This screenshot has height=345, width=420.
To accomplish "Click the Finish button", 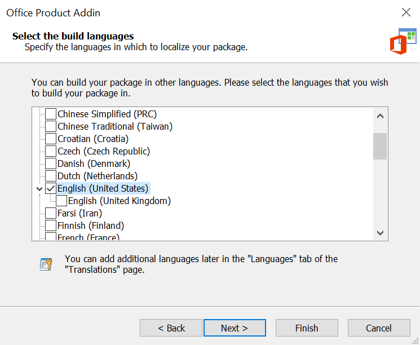I will click(x=307, y=328).
